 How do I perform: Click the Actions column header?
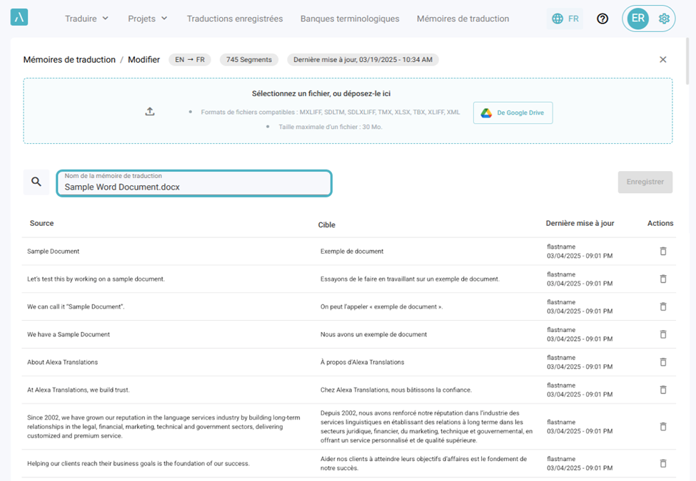point(660,223)
